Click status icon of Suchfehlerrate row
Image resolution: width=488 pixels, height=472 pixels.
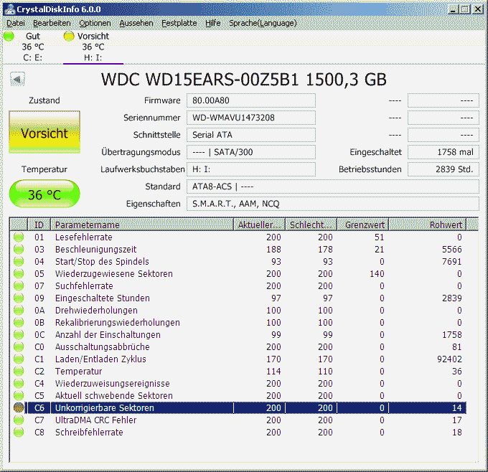(x=19, y=286)
